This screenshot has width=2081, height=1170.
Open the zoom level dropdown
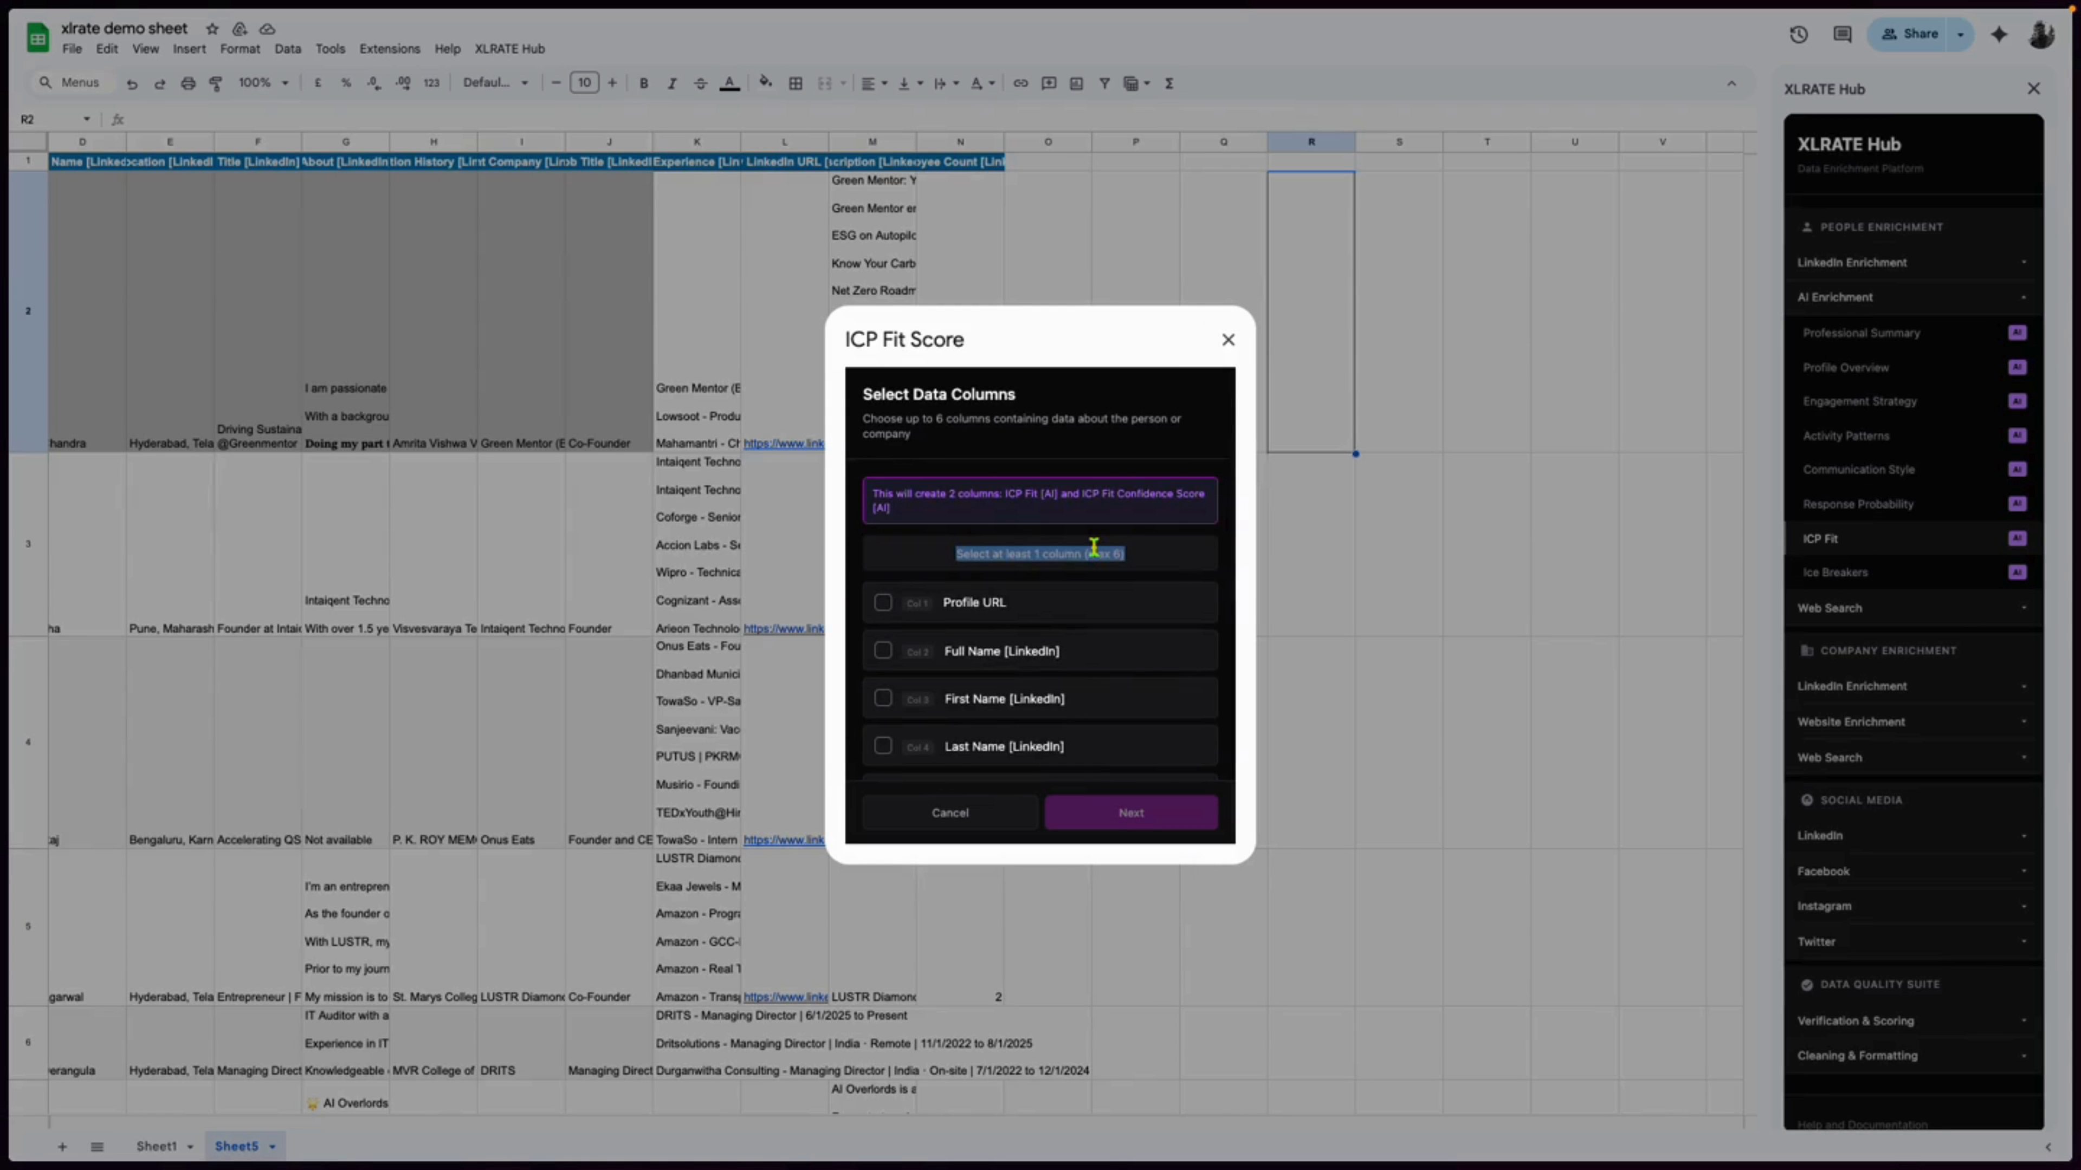[263, 82]
